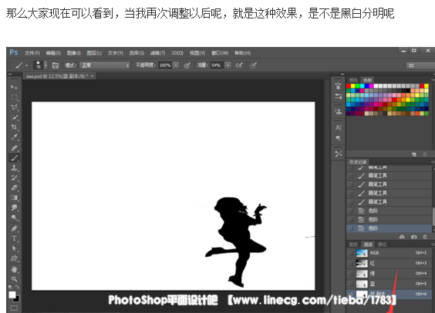Create new document from current history state
Viewport: 435px width, 313px height.
tap(402, 237)
